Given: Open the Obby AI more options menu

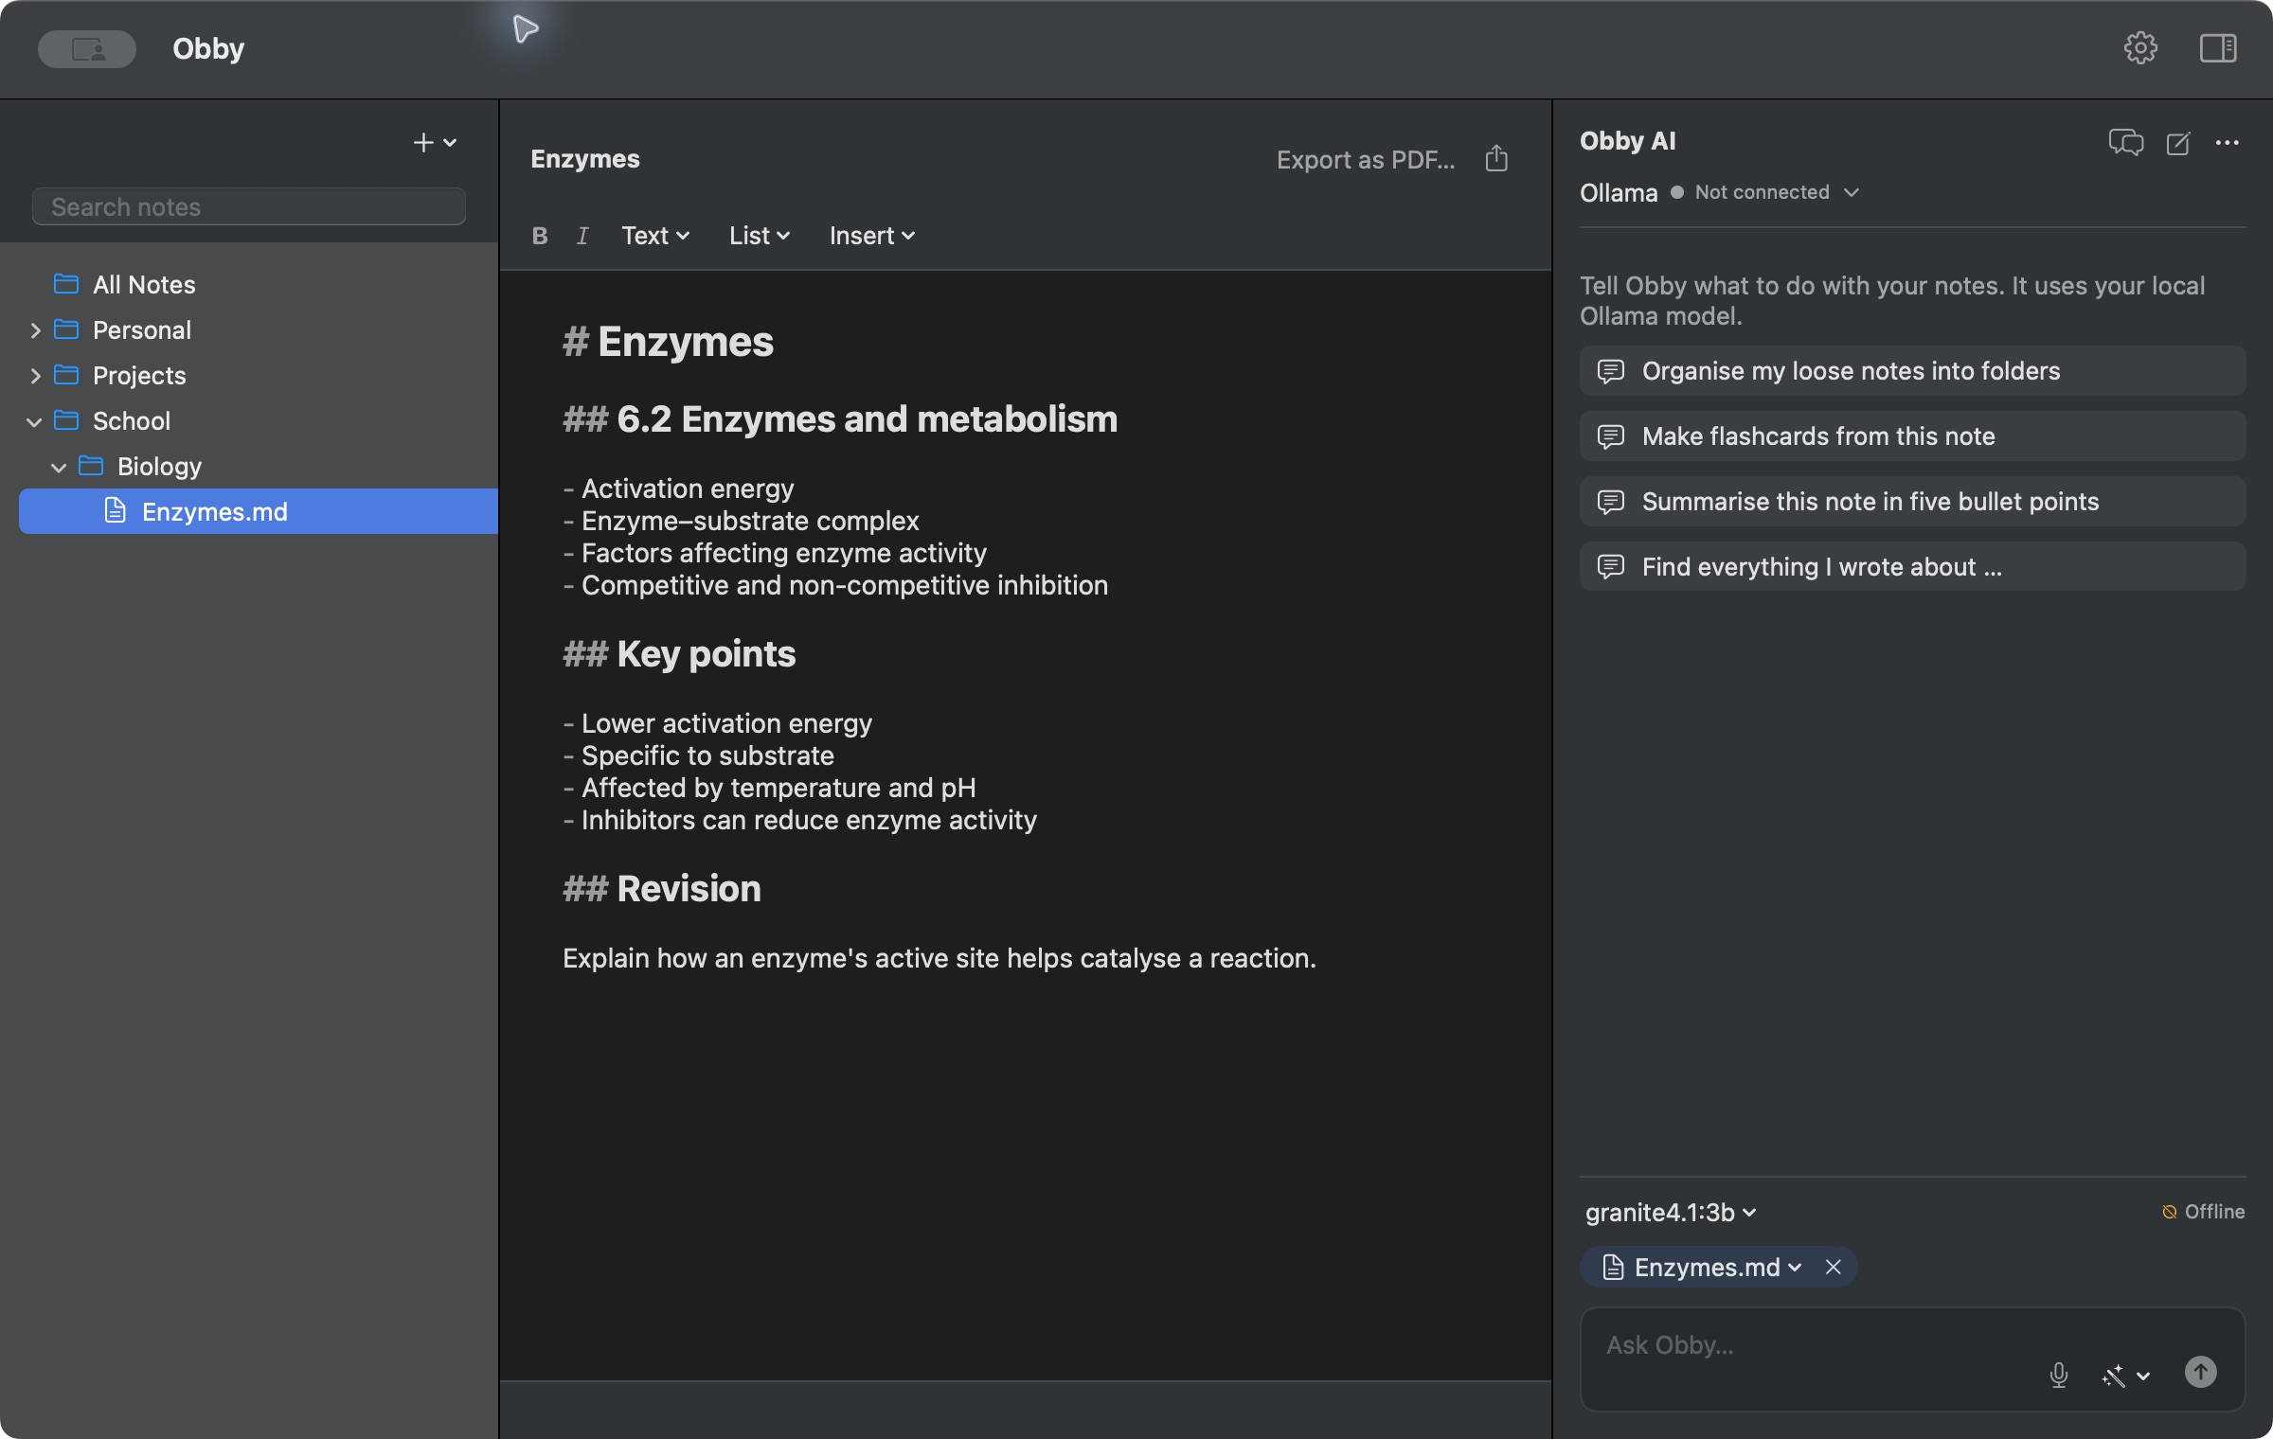Looking at the screenshot, I should [x=2228, y=143].
